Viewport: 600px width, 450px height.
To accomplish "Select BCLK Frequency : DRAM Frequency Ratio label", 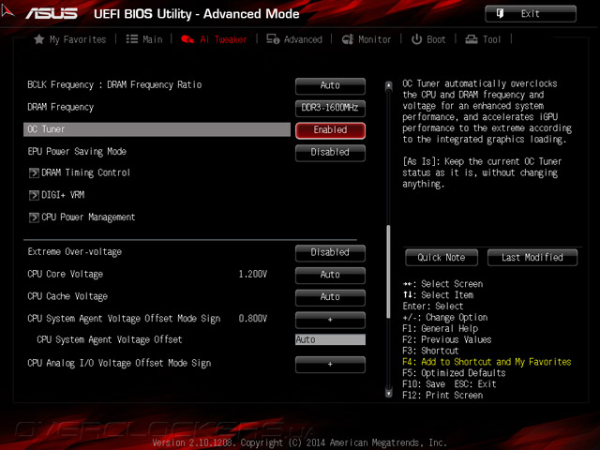I will pos(114,85).
